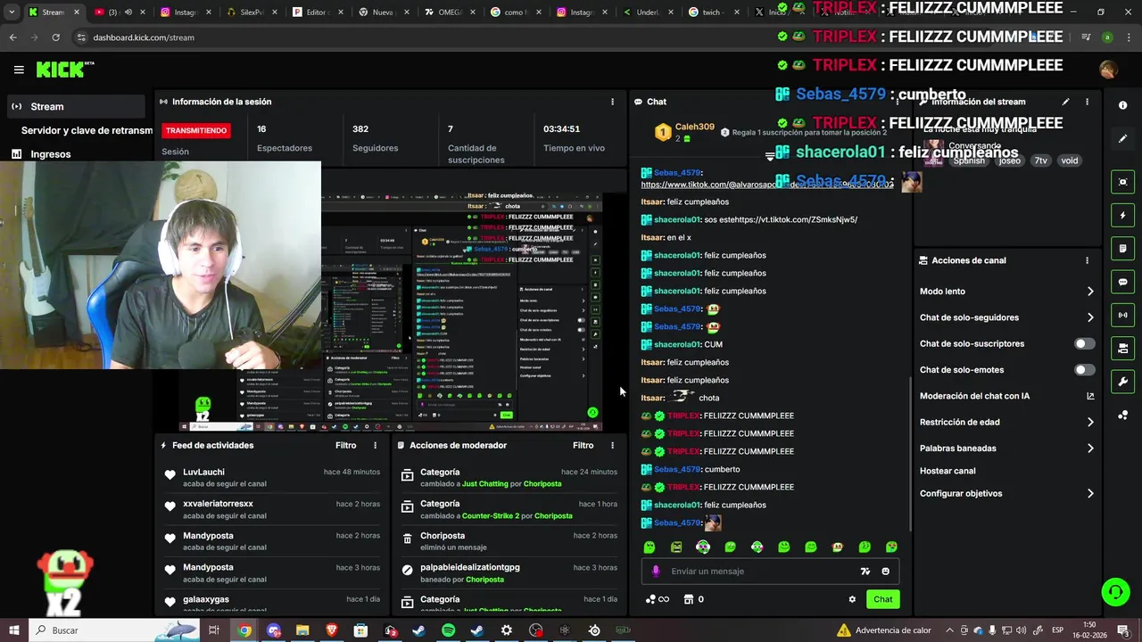Expand Restricción de edad settings
Viewport: 1142px width, 642px height.
1090,423
